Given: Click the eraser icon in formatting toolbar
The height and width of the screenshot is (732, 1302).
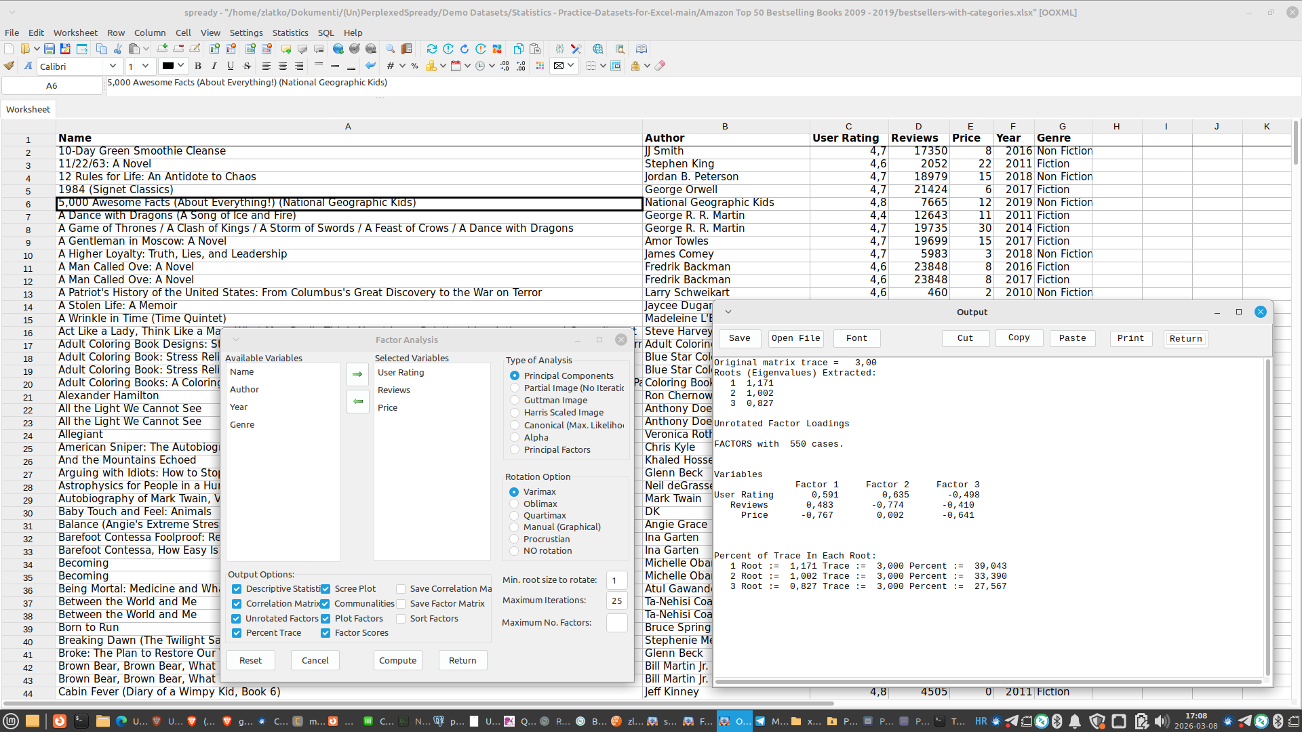Looking at the screenshot, I should pyautogui.click(x=660, y=66).
